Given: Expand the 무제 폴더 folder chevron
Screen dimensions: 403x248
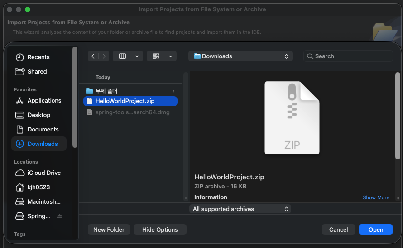Looking at the screenshot, I should (x=174, y=91).
